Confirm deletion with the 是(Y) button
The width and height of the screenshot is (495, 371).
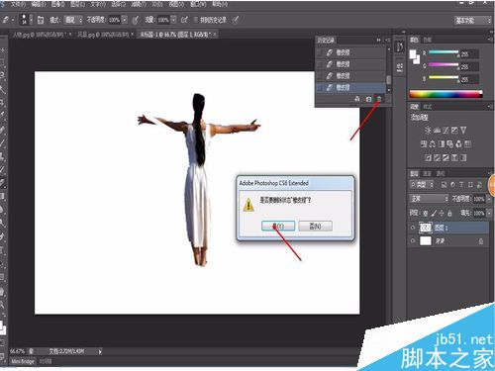pos(278,226)
